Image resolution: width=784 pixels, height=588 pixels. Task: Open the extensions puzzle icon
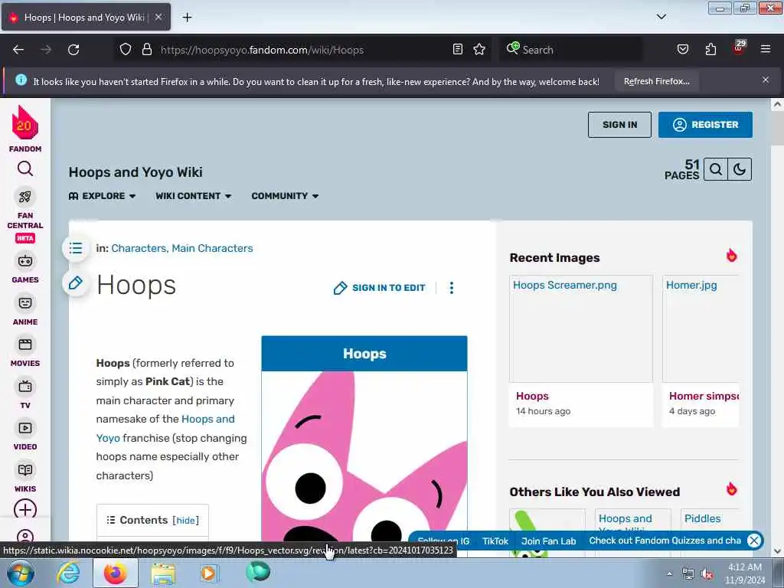[x=710, y=50]
